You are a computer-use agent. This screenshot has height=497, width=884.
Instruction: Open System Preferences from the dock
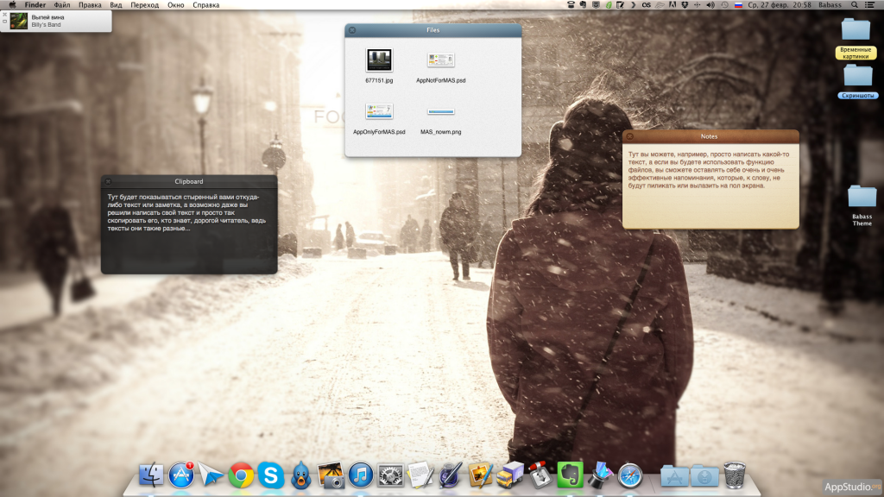[x=391, y=475]
